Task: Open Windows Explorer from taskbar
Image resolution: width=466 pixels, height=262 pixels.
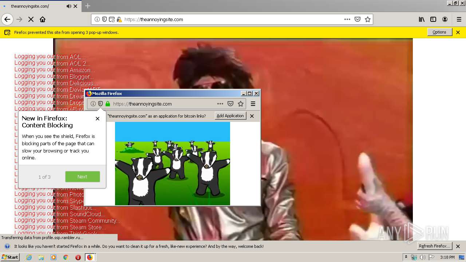Action: coord(41,257)
